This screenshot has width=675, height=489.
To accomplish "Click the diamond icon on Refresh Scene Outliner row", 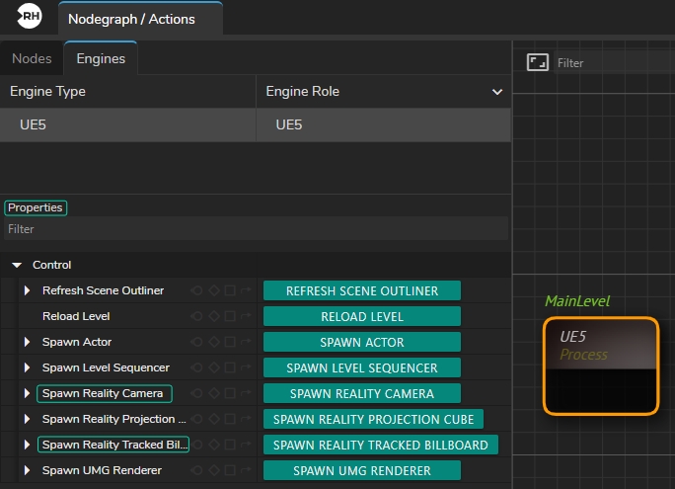I will [x=213, y=290].
